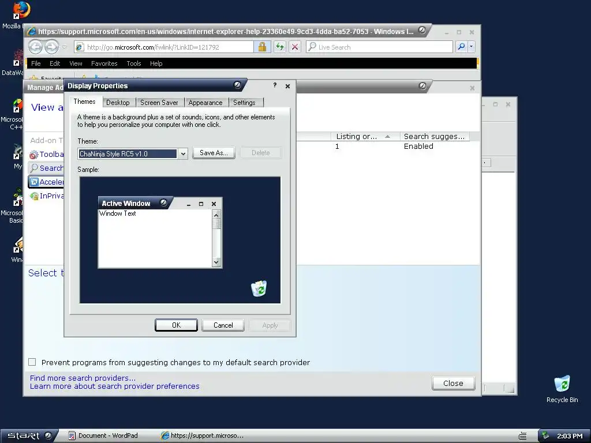Click the IE Back navigation arrow
Screen dimensions: 591x443
[35, 47]
